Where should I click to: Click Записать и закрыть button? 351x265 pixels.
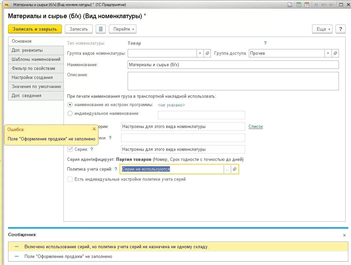[x=35, y=29]
